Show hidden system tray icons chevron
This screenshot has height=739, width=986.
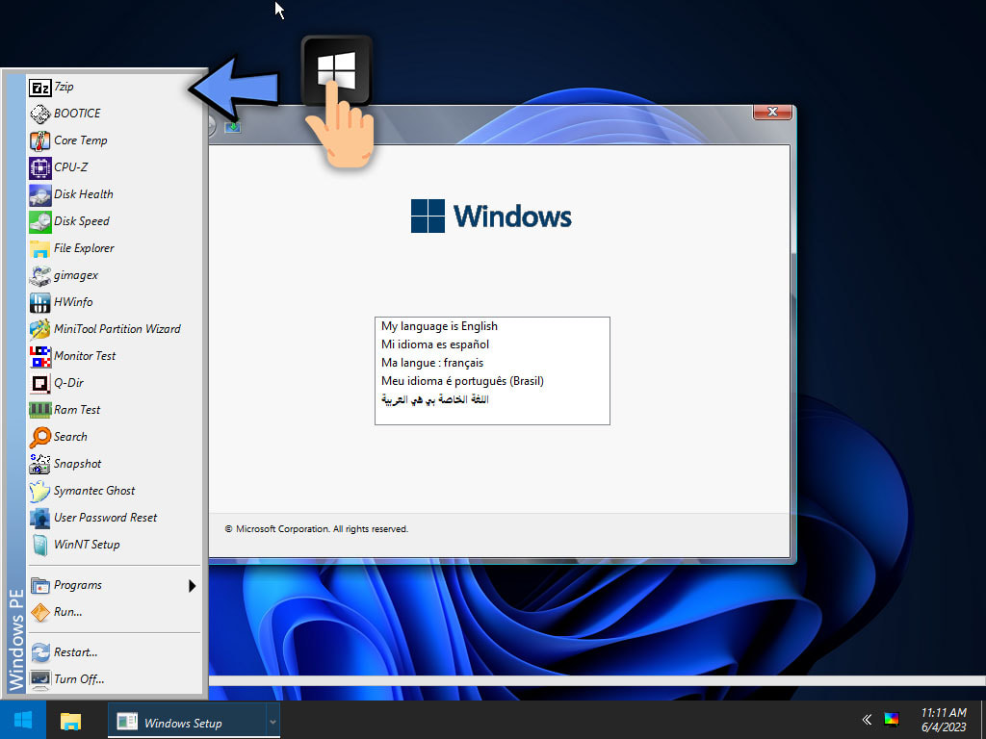867,720
